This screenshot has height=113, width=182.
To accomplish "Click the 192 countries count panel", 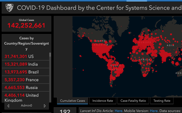I will point(65,110).
